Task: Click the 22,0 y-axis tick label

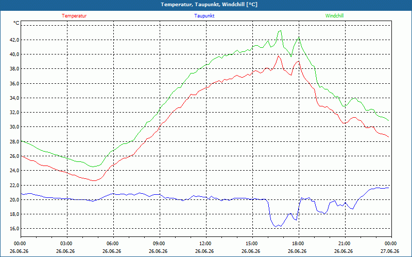Action: (15, 185)
